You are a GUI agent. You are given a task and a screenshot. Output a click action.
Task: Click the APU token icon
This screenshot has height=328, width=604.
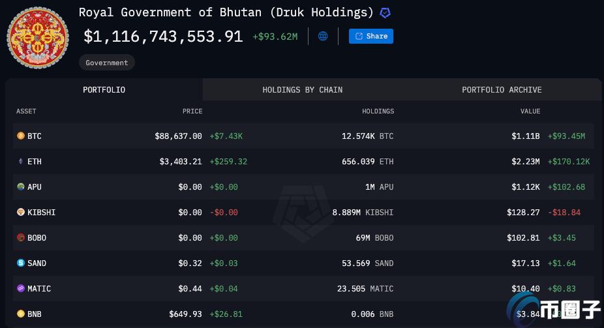point(21,186)
